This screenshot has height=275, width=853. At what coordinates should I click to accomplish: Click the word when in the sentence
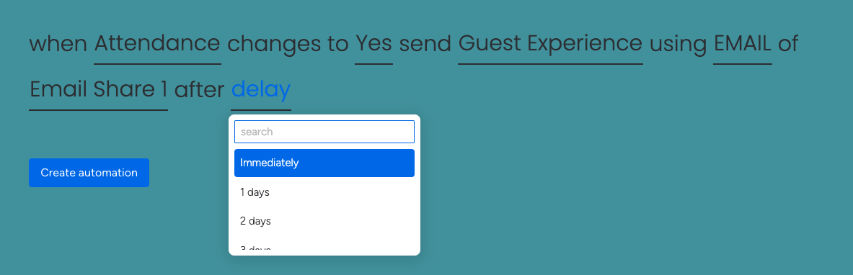coord(58,43)
